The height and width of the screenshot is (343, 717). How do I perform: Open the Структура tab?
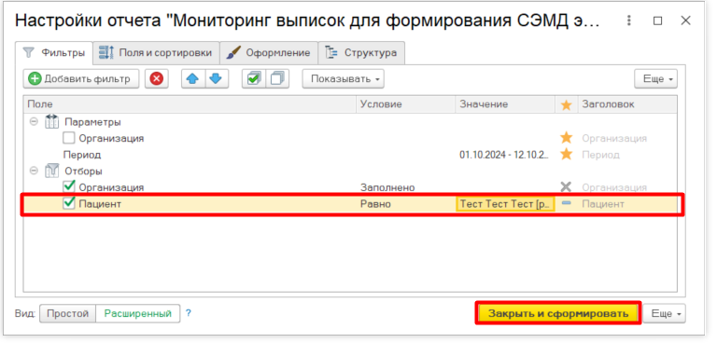361,53
